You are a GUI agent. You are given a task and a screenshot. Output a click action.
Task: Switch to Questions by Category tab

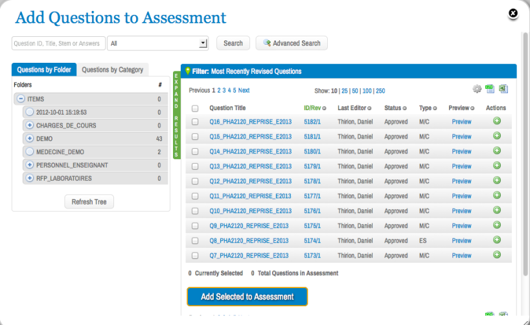pos(113,69)
